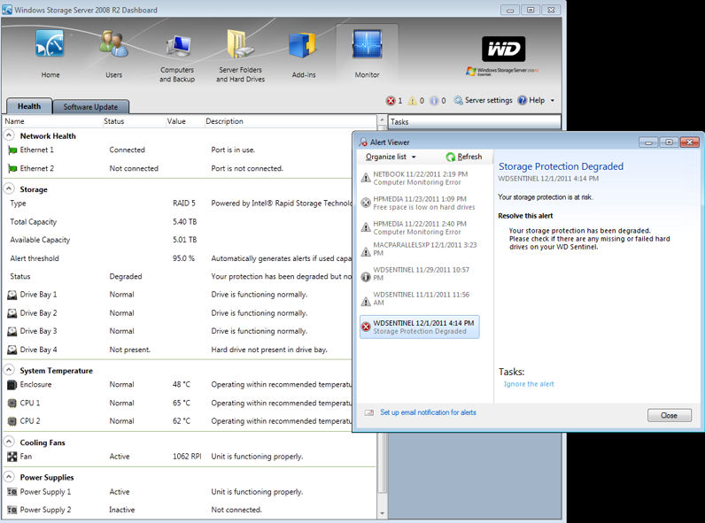This screenshot has height=523, width=705.
Task: Click the critical alerts red X icon
Action: [391, 101]
